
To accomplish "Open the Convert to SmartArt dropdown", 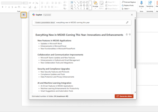I will pos(65,9).
